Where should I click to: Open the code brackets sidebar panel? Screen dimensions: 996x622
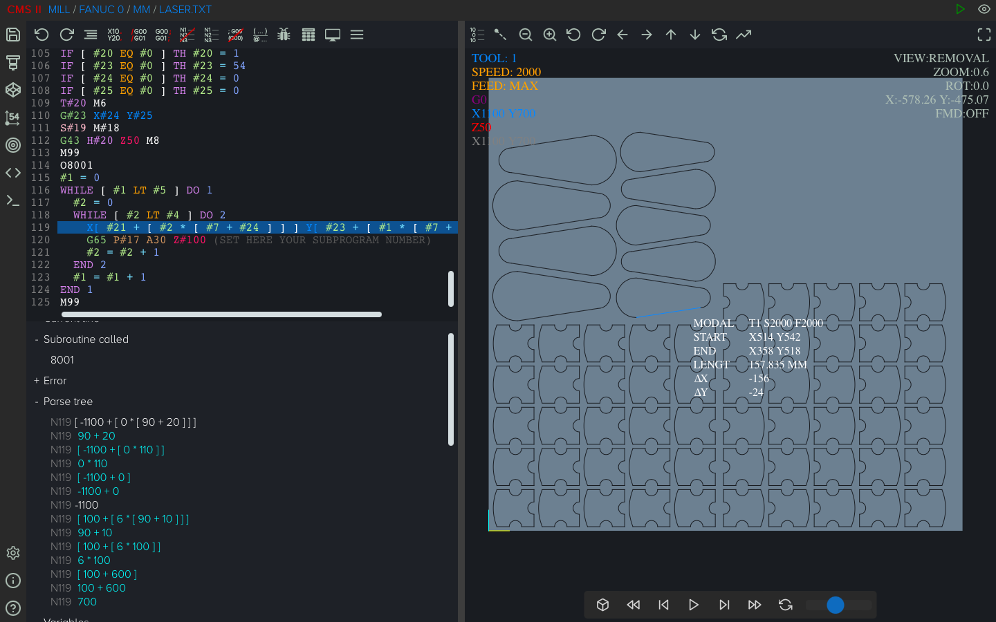(13, 173)
